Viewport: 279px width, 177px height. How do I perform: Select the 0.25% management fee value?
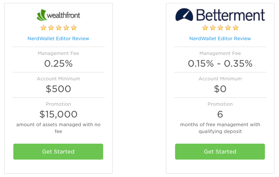(58, 63)
